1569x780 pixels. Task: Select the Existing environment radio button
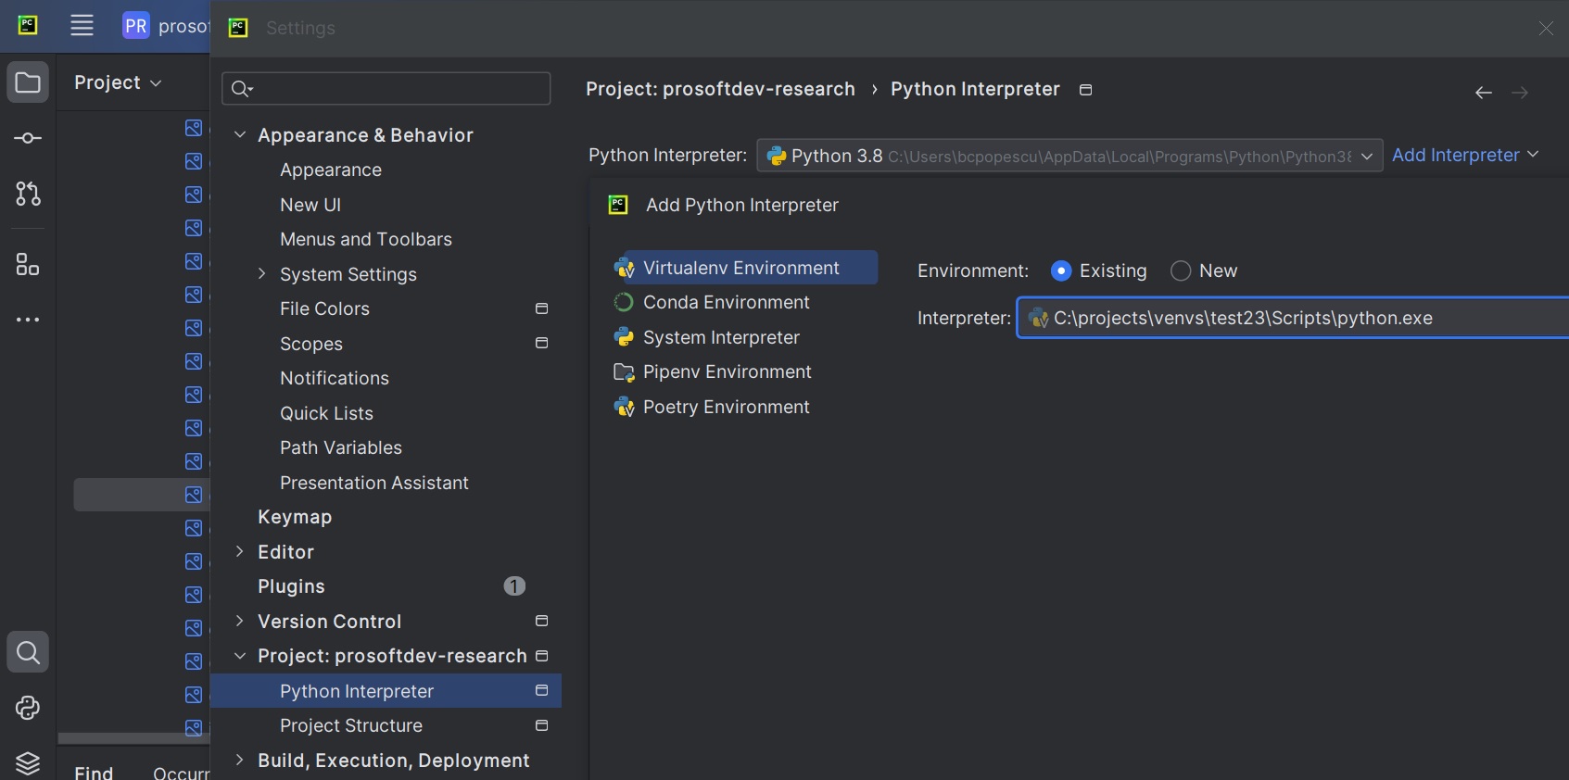click(x=1061, y=270)
